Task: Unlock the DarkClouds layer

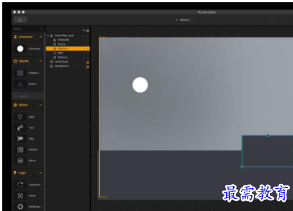Action: pyautogui.click(x=88, y=62)
